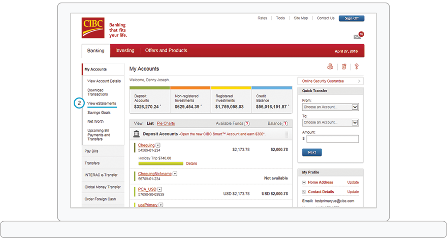Open Upcoming Bill Payments and Transfers

[x=99, y=135]
